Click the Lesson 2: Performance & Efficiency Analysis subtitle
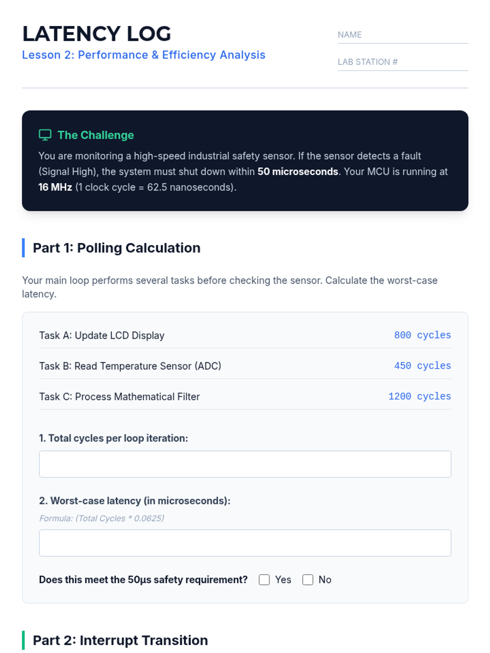 click(x=144, y=55)
